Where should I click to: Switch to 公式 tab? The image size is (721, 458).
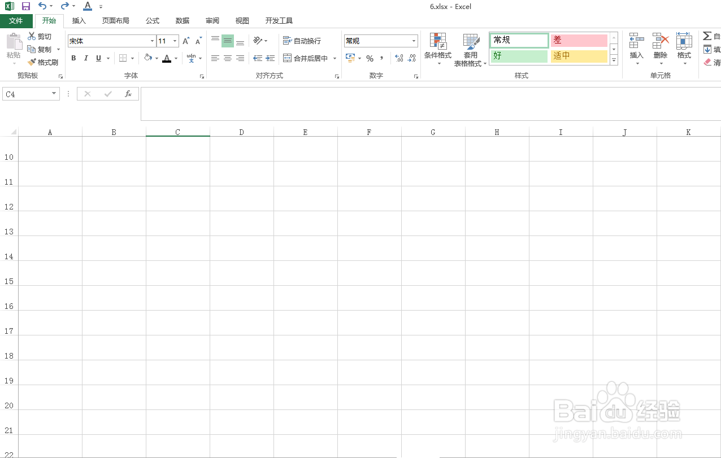coord(153,21)
